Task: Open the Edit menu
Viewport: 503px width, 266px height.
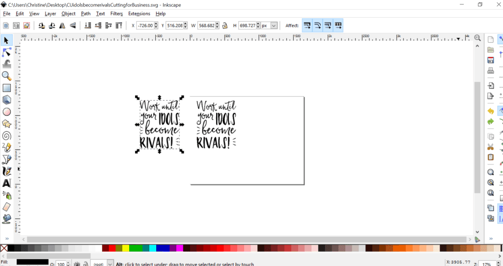Action: click(20, 14)
